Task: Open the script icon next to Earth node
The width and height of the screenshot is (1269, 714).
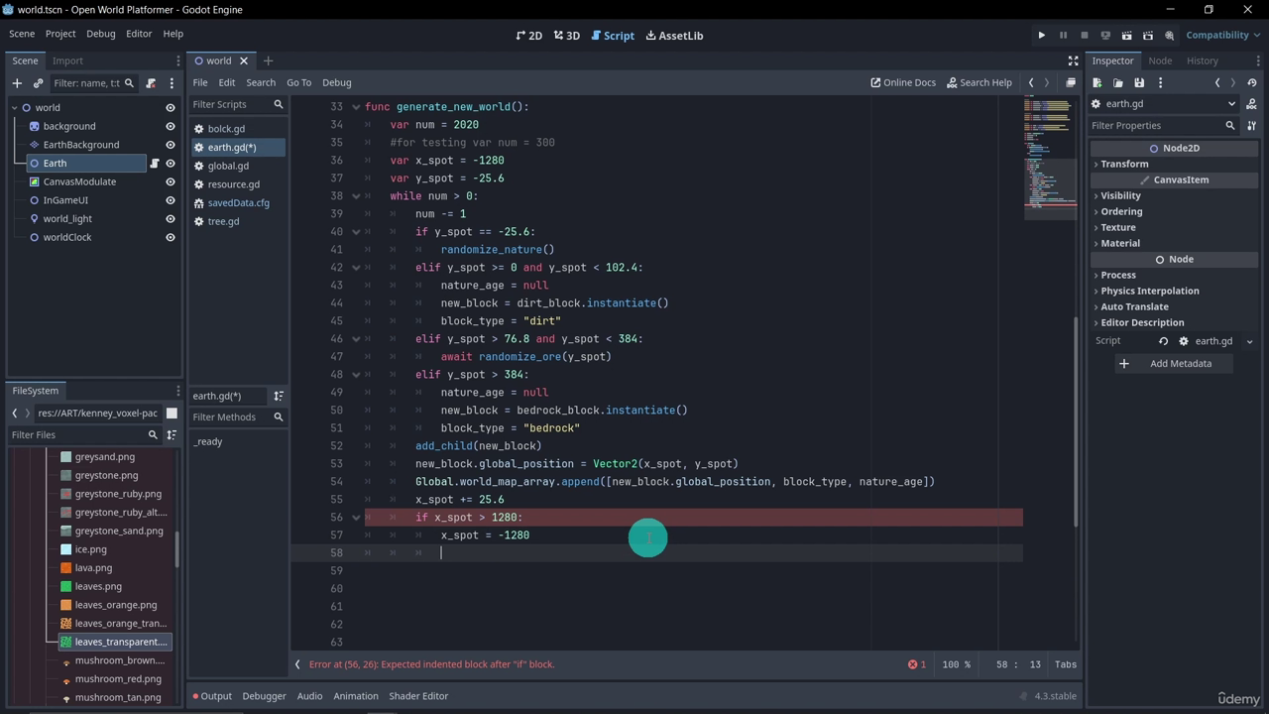Action: click(155, 164)
